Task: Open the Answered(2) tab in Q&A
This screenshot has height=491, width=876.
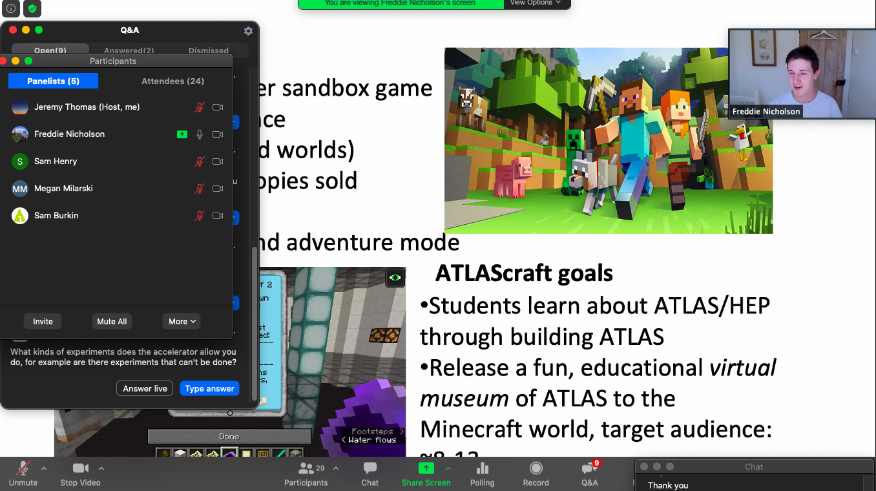Action: (129, 50)
